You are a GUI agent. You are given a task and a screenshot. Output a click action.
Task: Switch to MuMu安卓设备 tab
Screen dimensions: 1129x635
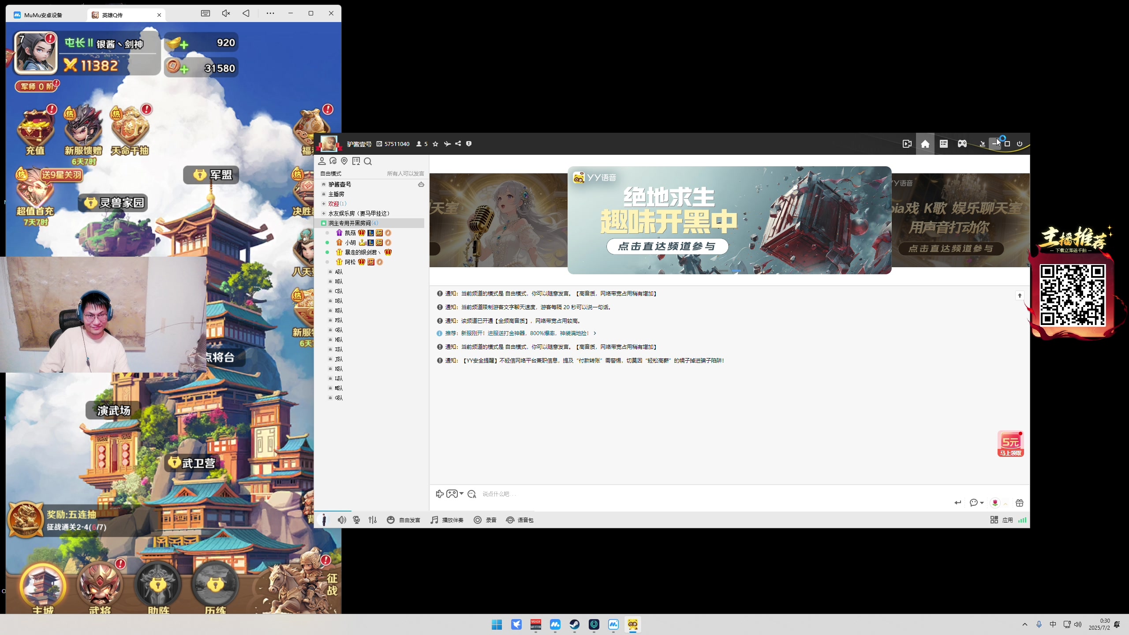(x=43, y=15)
